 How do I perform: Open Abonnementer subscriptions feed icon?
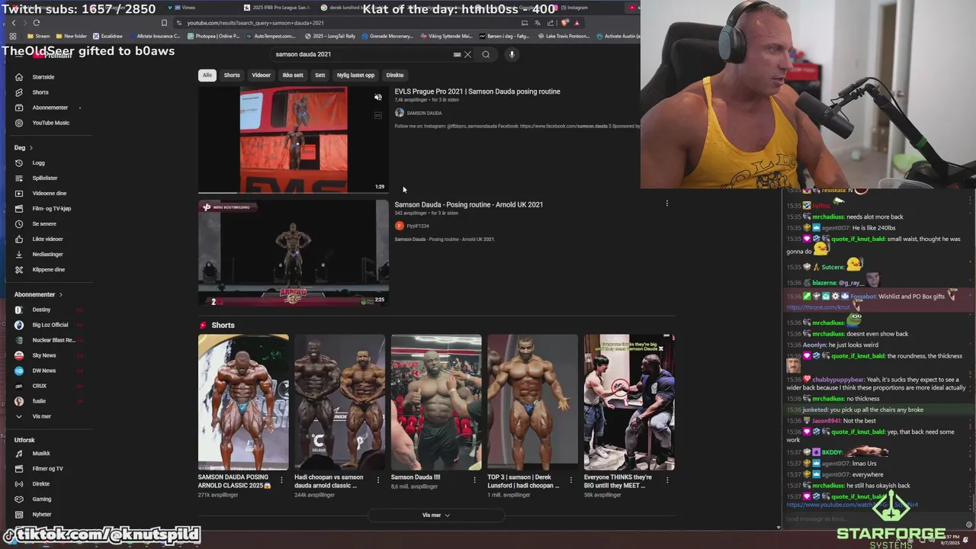click(x=19, y=108)
